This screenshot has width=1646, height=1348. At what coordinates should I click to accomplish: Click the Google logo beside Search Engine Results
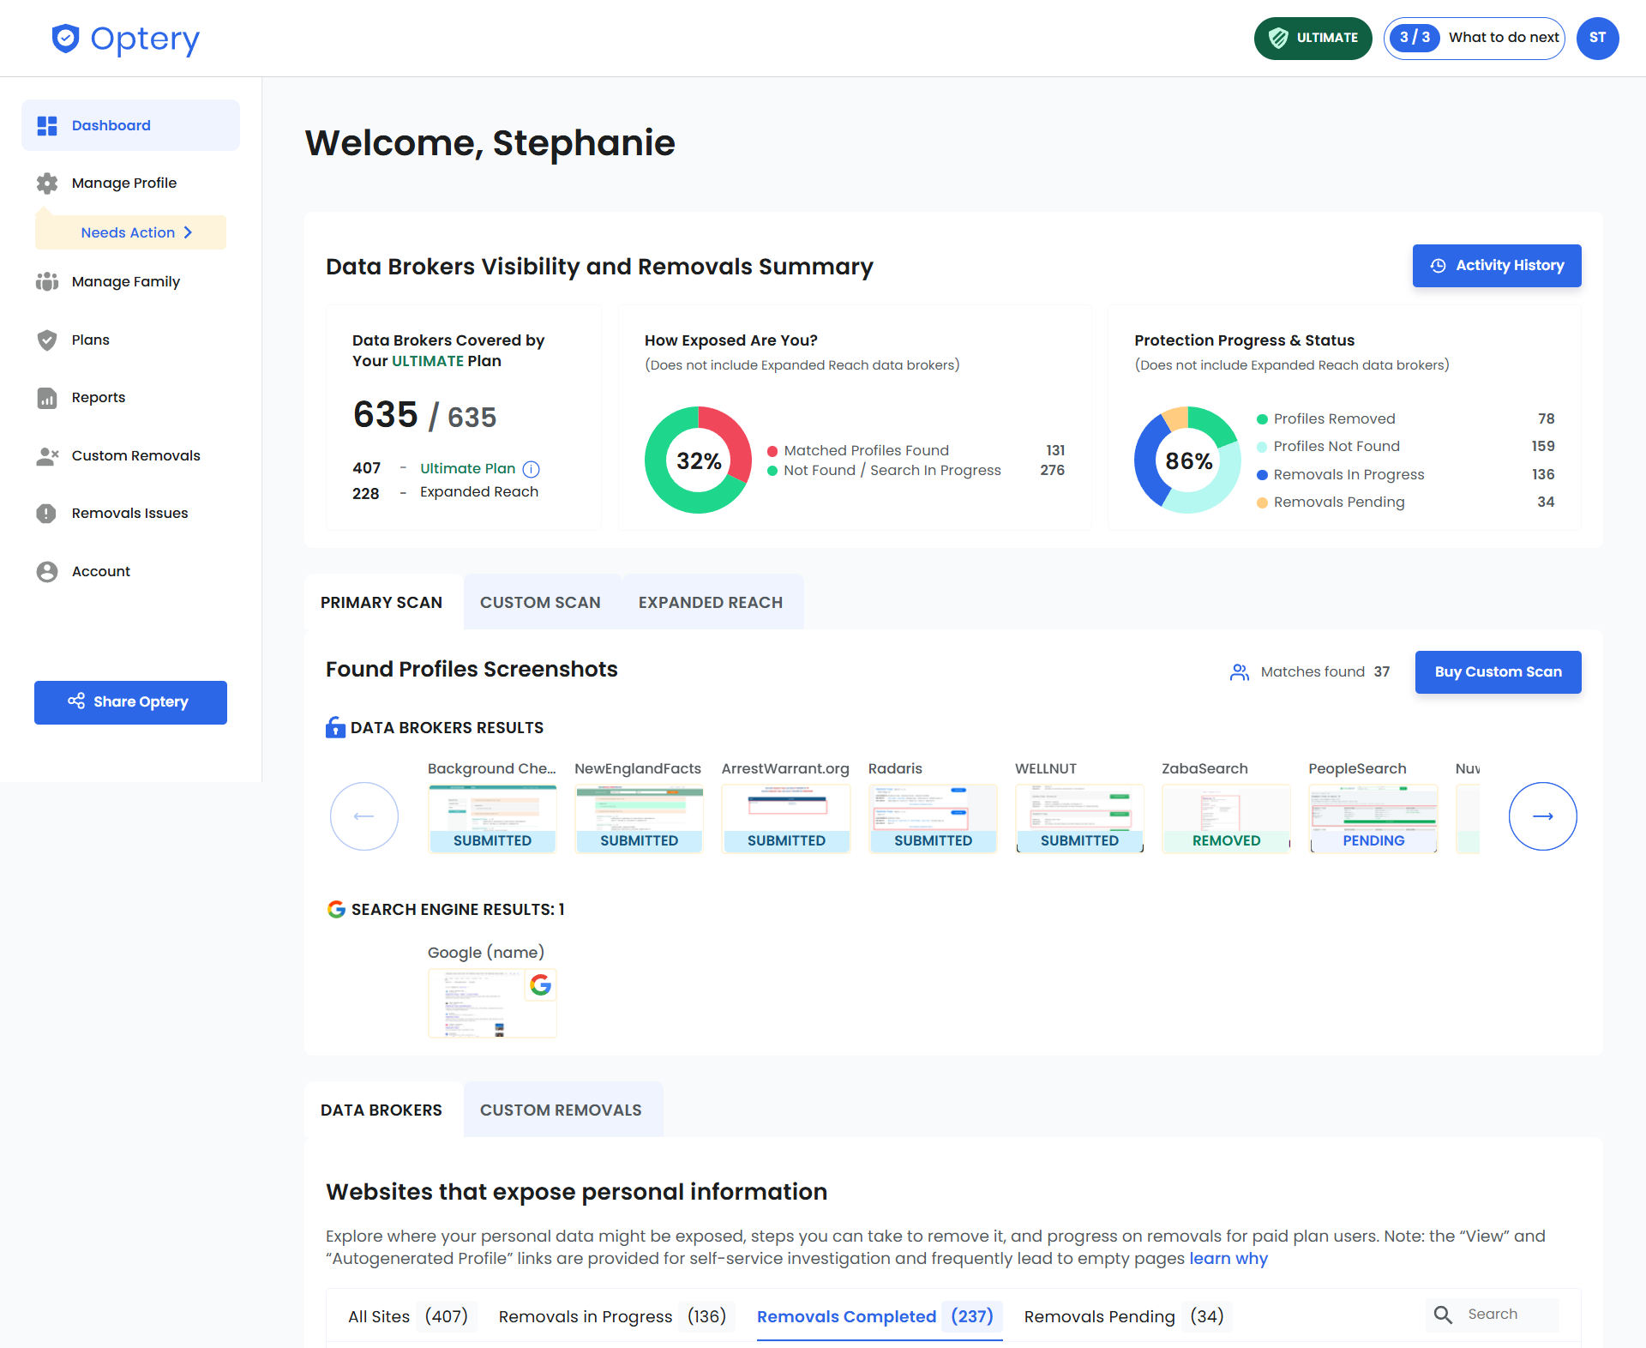(336, 909)
